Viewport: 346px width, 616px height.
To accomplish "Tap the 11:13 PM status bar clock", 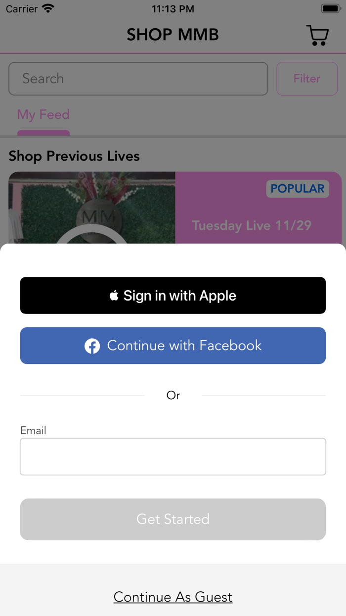I will (x=173, y=9).
